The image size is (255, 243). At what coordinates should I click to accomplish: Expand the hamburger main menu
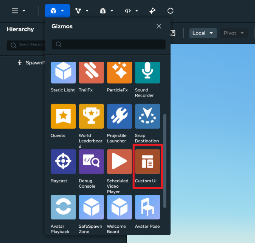pyautogui.click(x=18, y=11)
